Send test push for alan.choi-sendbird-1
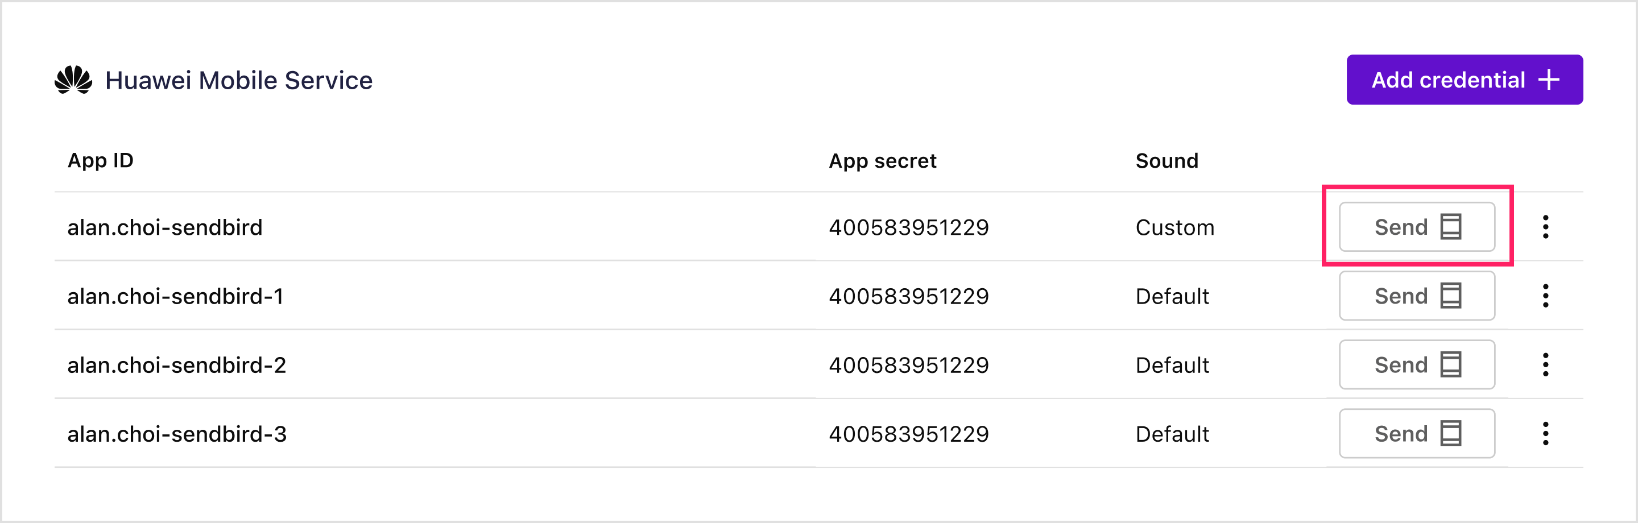Viewport: 1638px width, 523px height. point(1417,296)
